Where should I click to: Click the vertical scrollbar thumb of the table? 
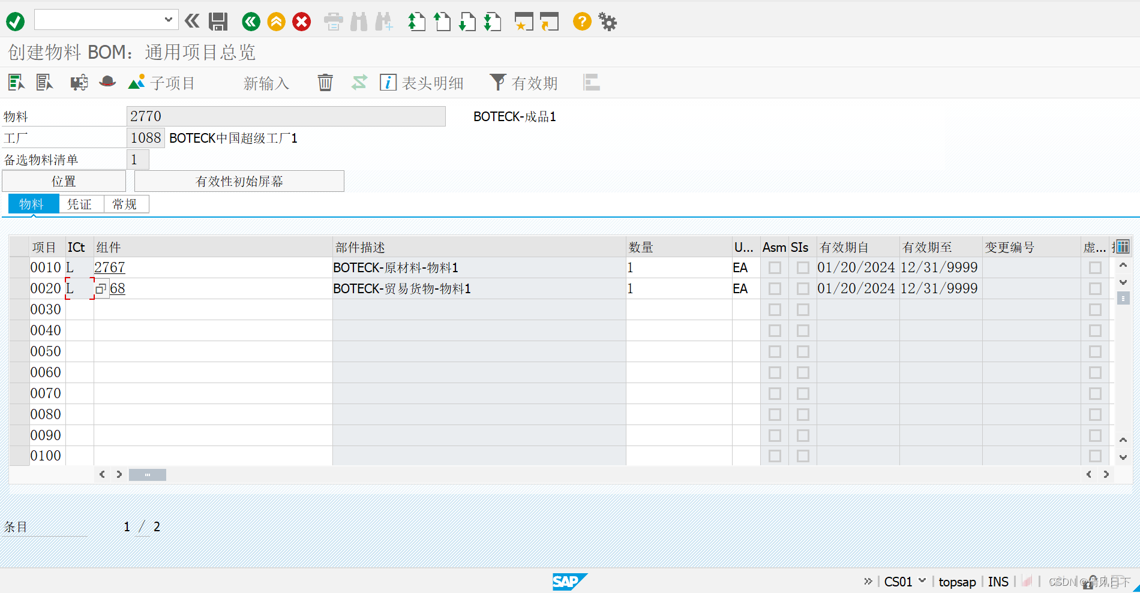(x=1123, y=298)
